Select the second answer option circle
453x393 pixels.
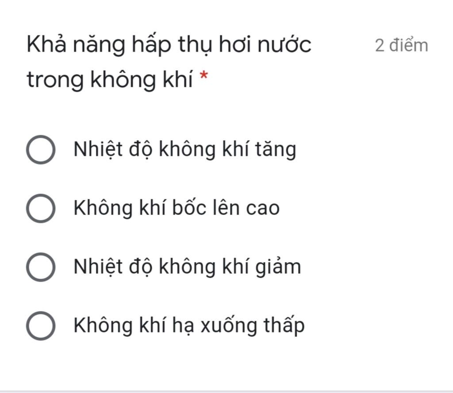pyautogui.click(x=41, y=208)
